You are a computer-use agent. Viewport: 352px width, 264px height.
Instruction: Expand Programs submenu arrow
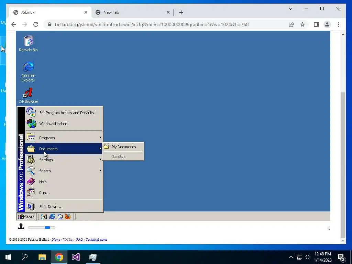coord(100,137)
